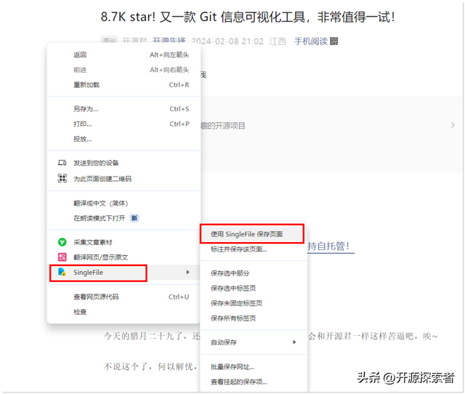
Task: Click paragraph text 今天的腊月二十九了
Action: point(152,336)
